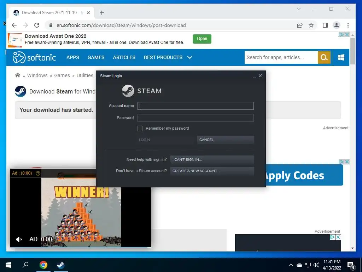Image resolution: width=362 pixels, height=272 pixels.
Task: Click AdChoices icon on bottom right ad
Action: (x=332, y=237)
